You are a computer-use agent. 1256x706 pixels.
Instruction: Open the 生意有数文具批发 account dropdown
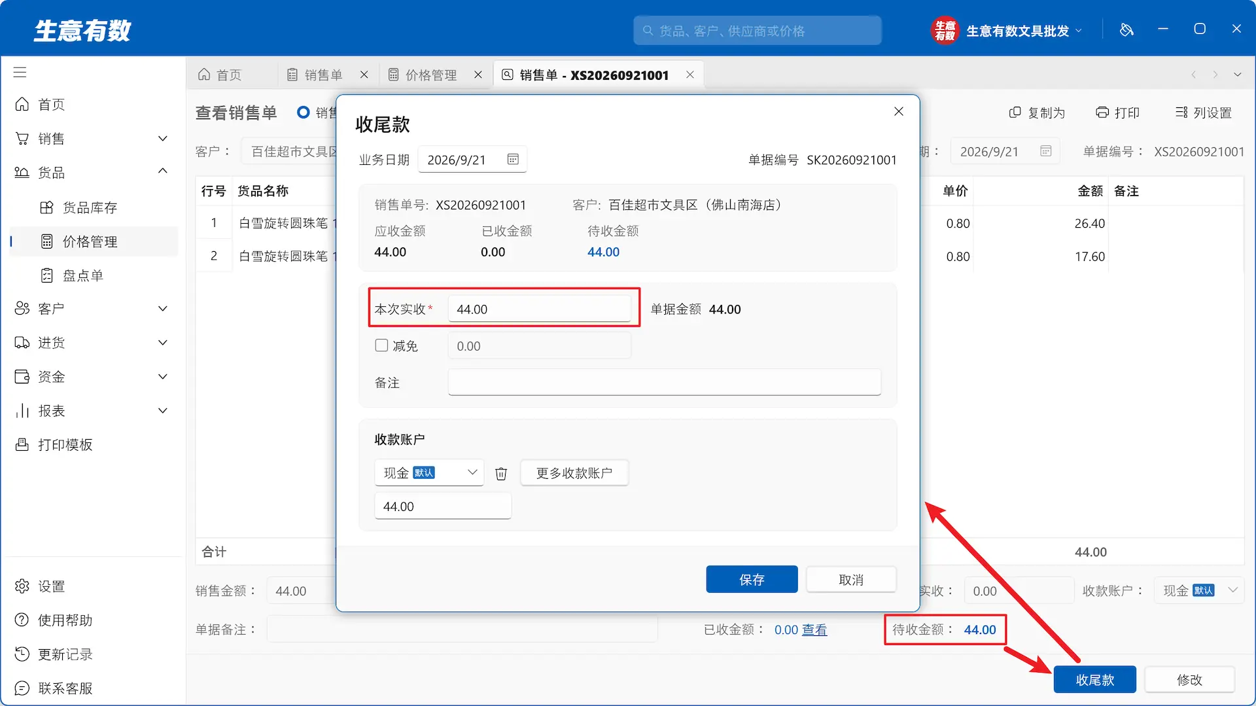click(x=1024, y=31)
